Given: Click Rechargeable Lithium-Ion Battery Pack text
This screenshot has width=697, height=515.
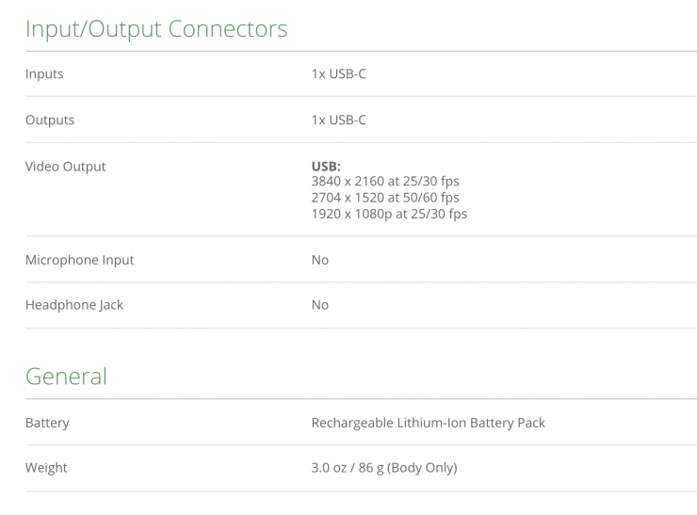Looking at the screenshot, I should 428,423.
